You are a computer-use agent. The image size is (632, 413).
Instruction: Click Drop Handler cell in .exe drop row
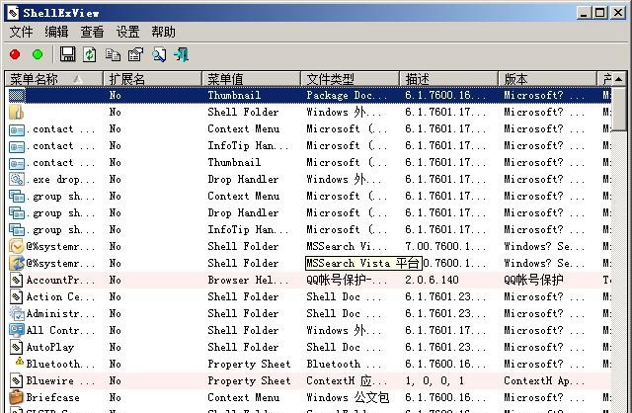243,179
